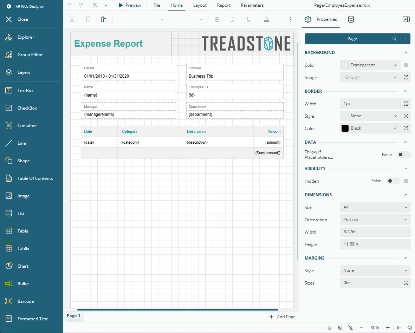
Task: Select the List tool
Action: [x=15, y=214]
